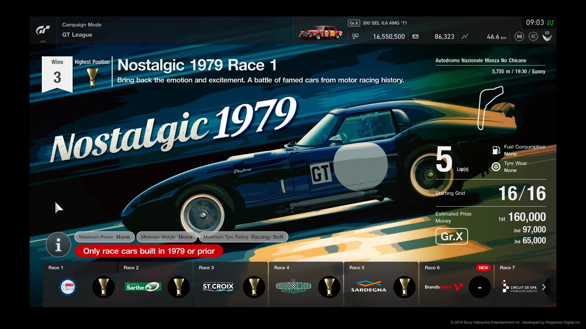Click the green network connection status icon
Screen dimensions: 586x329
click(x=550, y=23)
